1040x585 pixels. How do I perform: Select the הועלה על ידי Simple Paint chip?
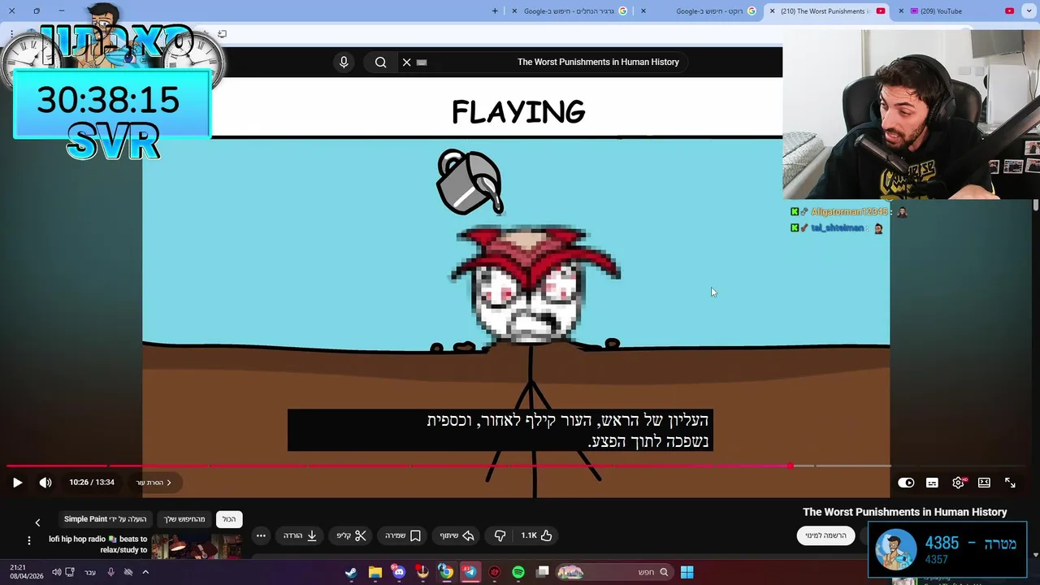point(106,519)
